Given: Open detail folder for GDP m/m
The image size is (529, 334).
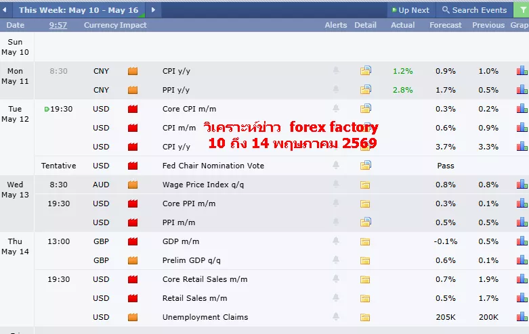Looking at the screenshot, I should pos(365,242).
